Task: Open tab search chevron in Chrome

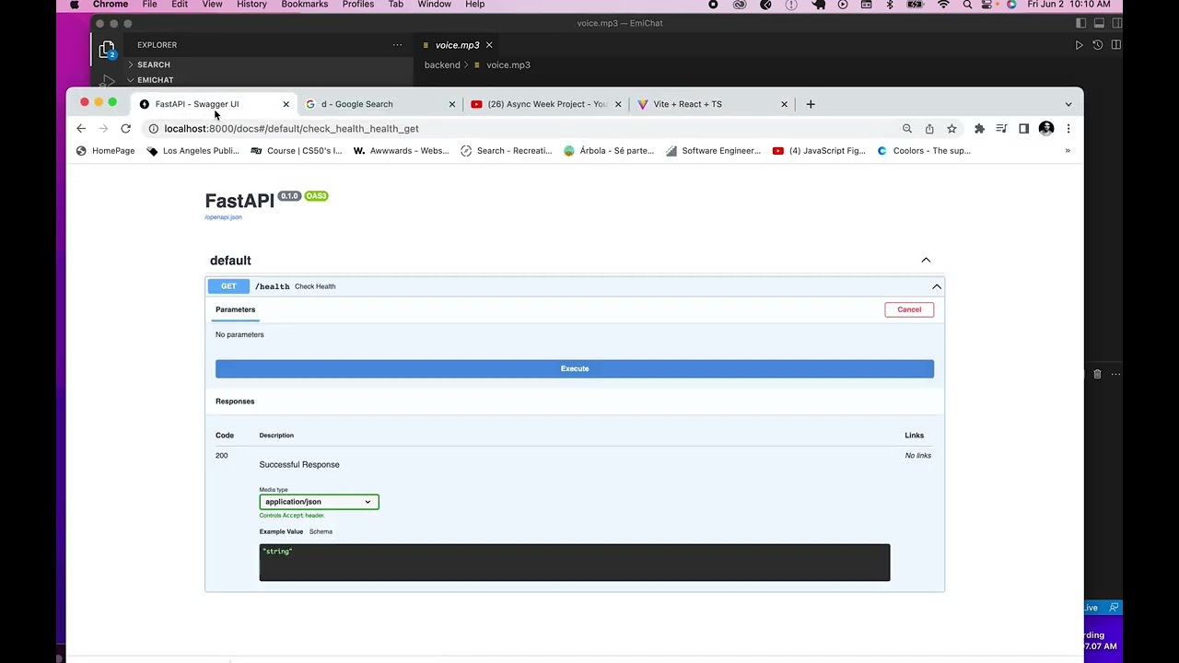Action: (x=1068, y=104)
